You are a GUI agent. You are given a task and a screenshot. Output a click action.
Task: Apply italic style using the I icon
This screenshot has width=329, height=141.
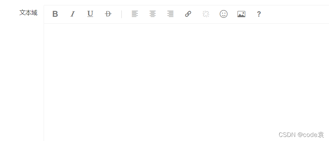pos(73,14)
